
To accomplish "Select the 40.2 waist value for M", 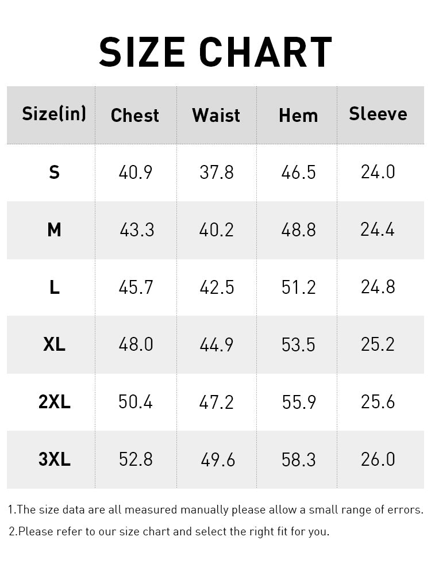I will [217, 230].
